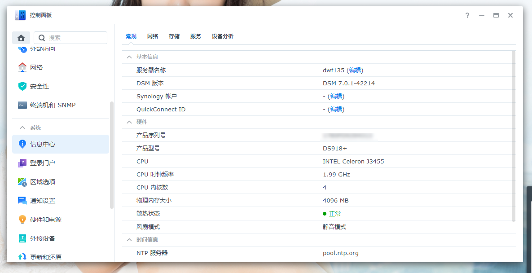Switch to the 网络 tab
This screenshot has height=273, width=532.
point(153,36)
